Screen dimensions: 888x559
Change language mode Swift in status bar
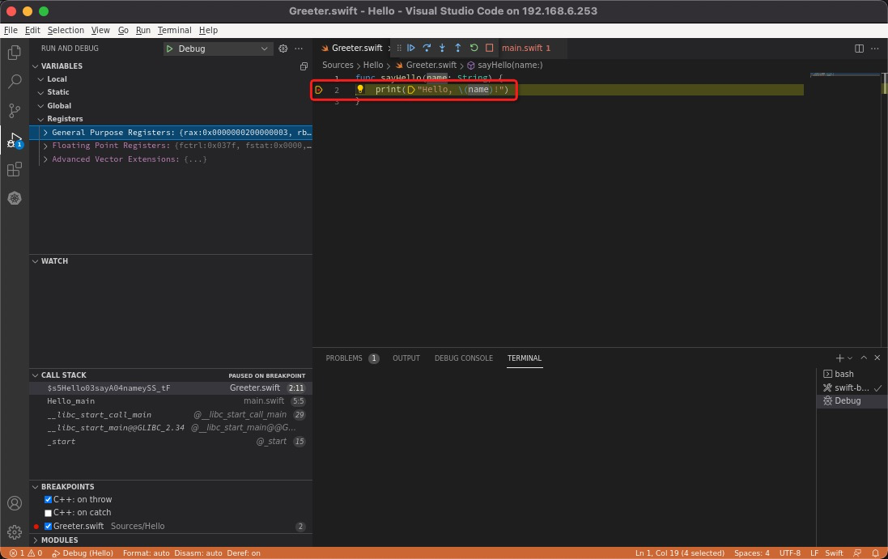tap(834, 553)
